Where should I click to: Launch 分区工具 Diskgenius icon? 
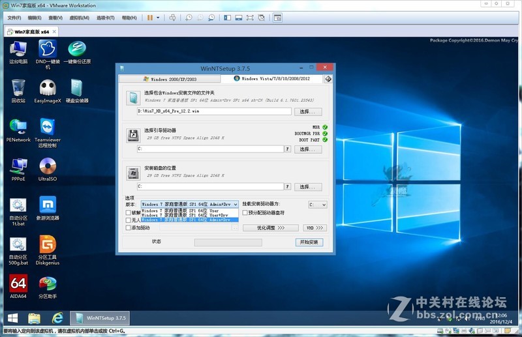pos(48,250)
